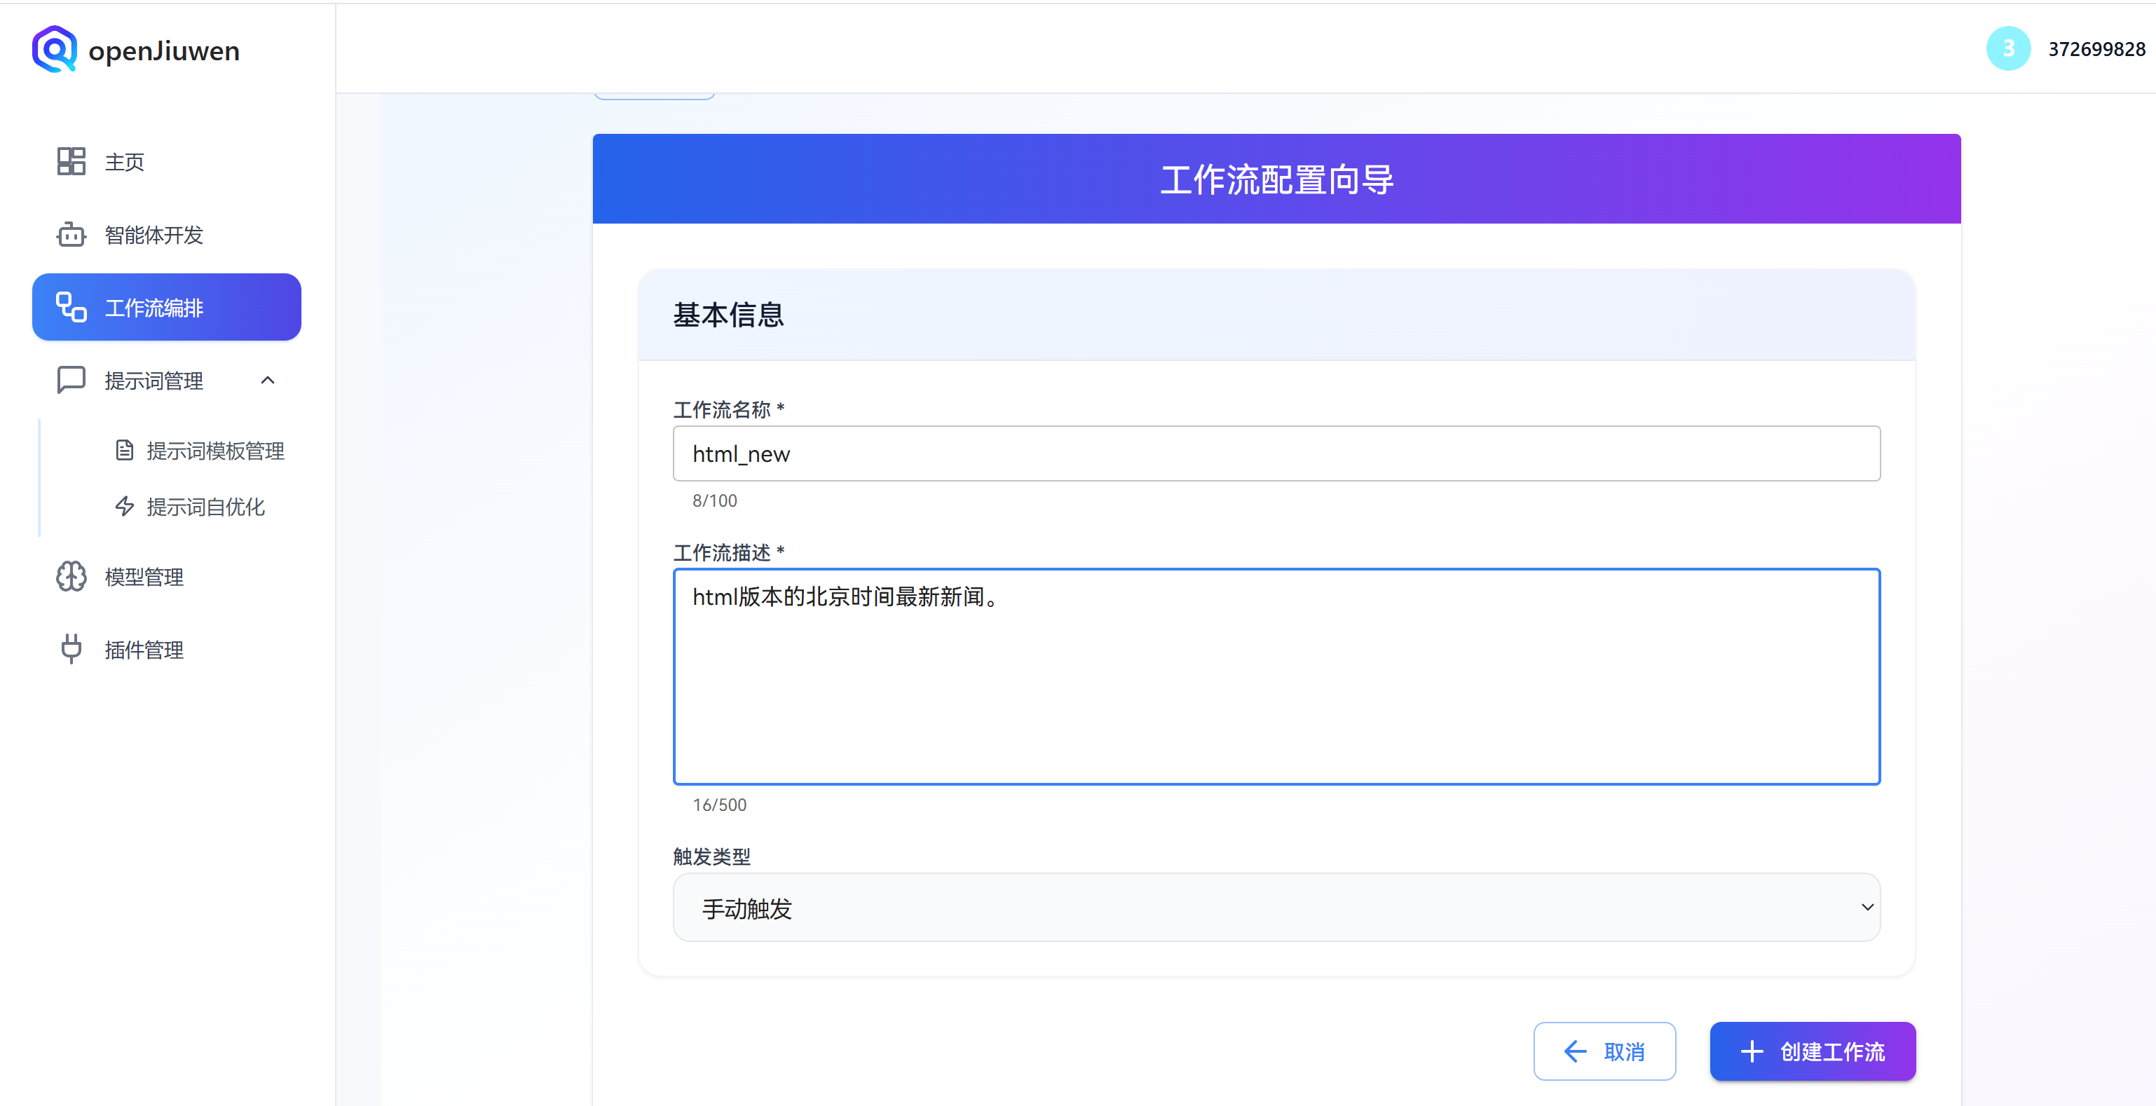Click the robot icon for agent development
This screenshot has width=2156, height=1106.
(71, 235)
